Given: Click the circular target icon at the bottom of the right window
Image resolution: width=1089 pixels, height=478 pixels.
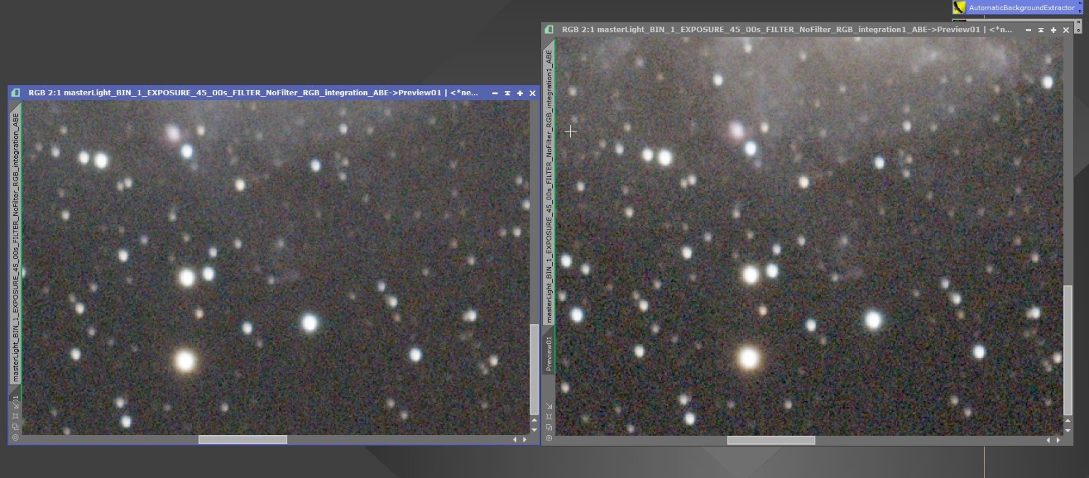Looking at the screenshot, I should point(549,438).
